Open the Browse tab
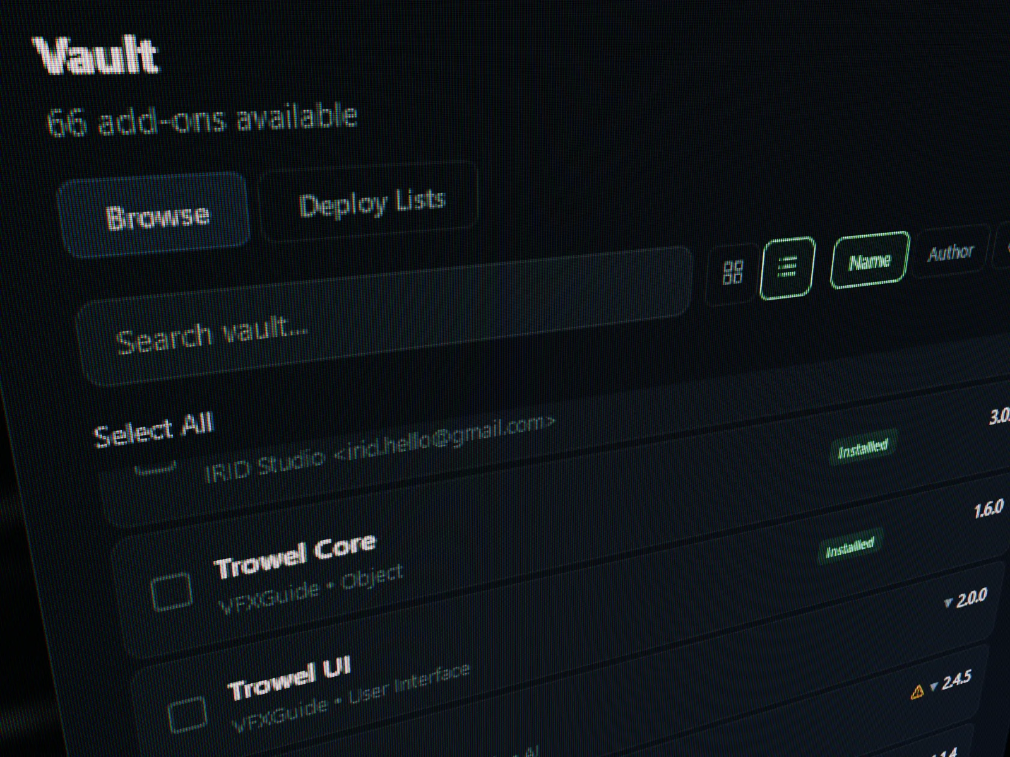1010x757 pixels. [155, 214]
